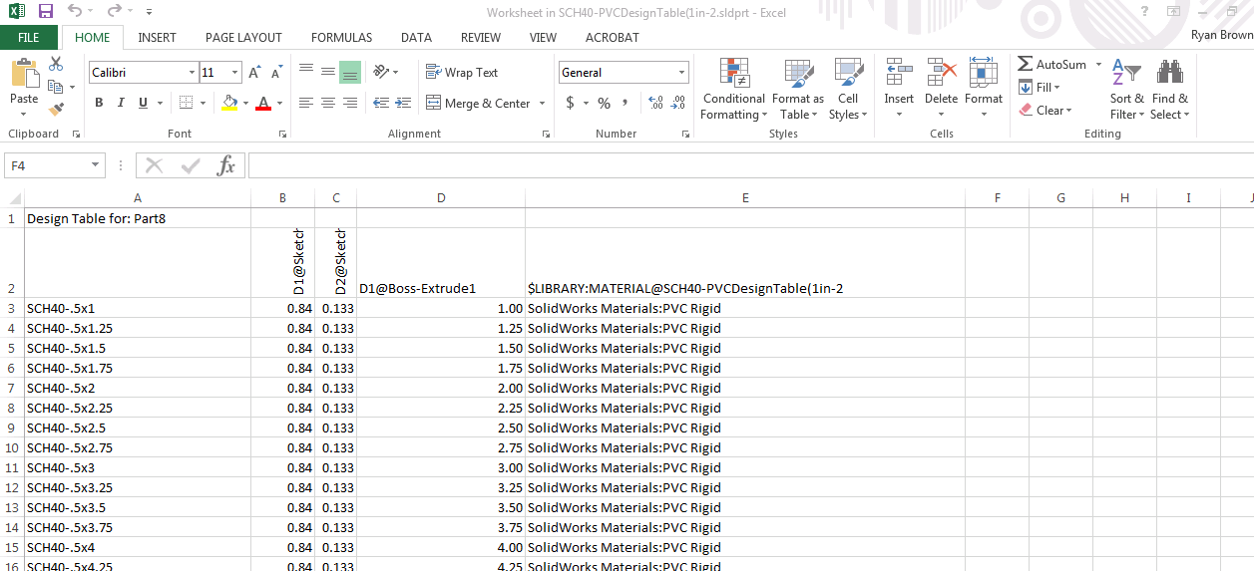Open Sort & Filter options
1254x571 pixels.
[1128, 90]
